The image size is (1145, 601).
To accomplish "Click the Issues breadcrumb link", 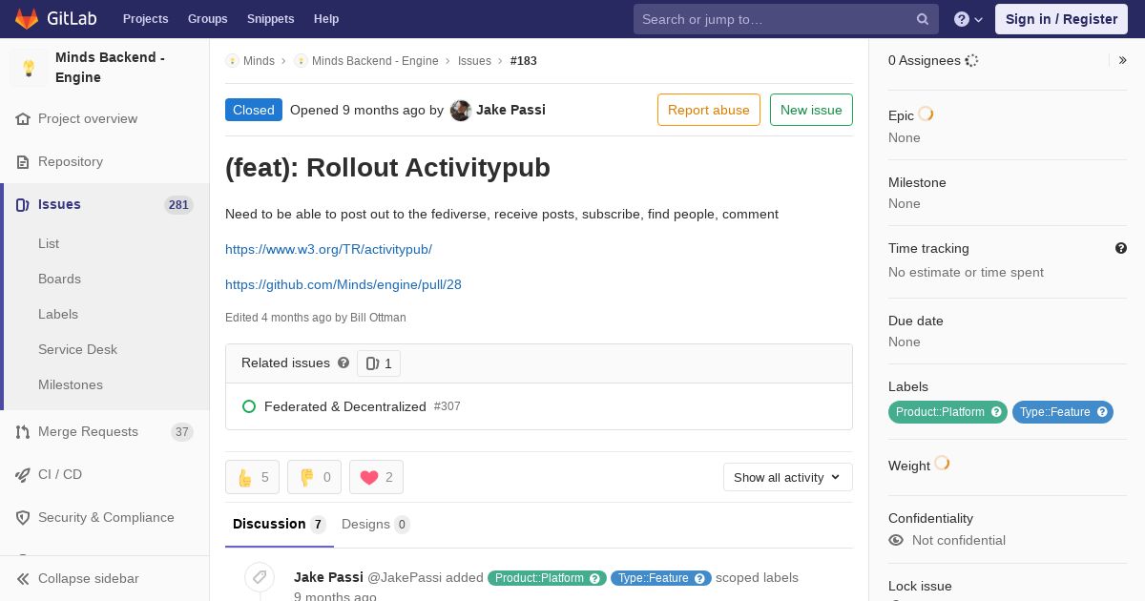I will [474, 61].
